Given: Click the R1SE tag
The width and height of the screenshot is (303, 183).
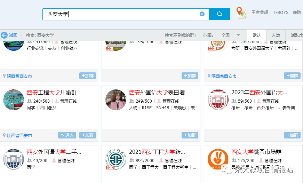Looking at the screenshot, I should click(x=147, y=108).
